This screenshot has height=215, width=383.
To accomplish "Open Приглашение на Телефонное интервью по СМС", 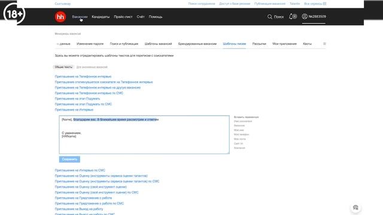I will click(89, 93).
